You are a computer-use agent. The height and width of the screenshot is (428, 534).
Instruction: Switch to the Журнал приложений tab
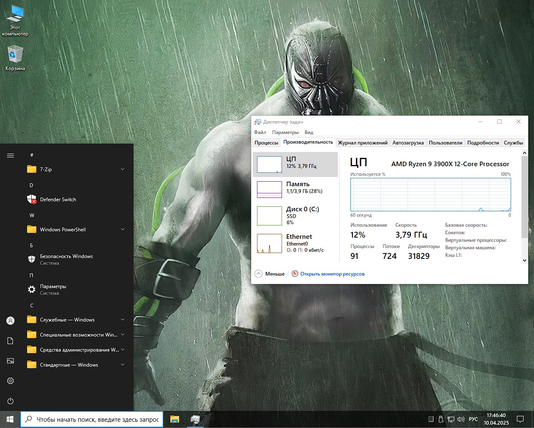(x=363, y=143)
